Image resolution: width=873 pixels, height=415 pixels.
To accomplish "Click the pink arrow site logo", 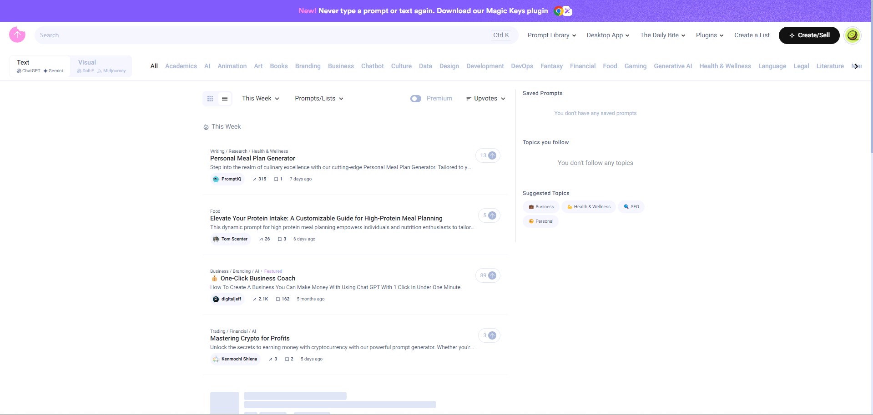I will [x=17, y=35].
